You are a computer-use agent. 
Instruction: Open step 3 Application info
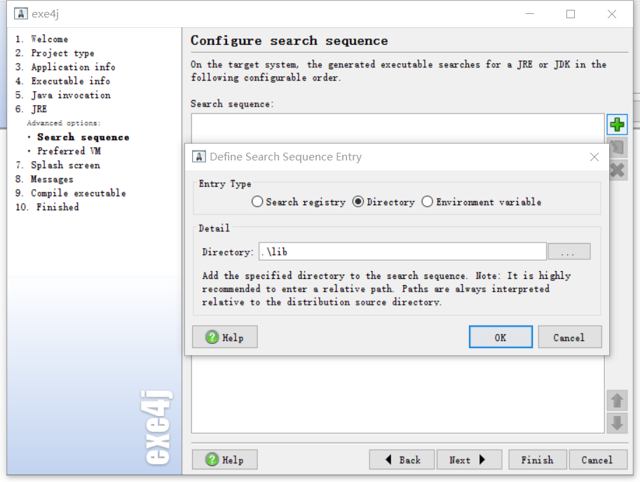(x=65, y=67)
